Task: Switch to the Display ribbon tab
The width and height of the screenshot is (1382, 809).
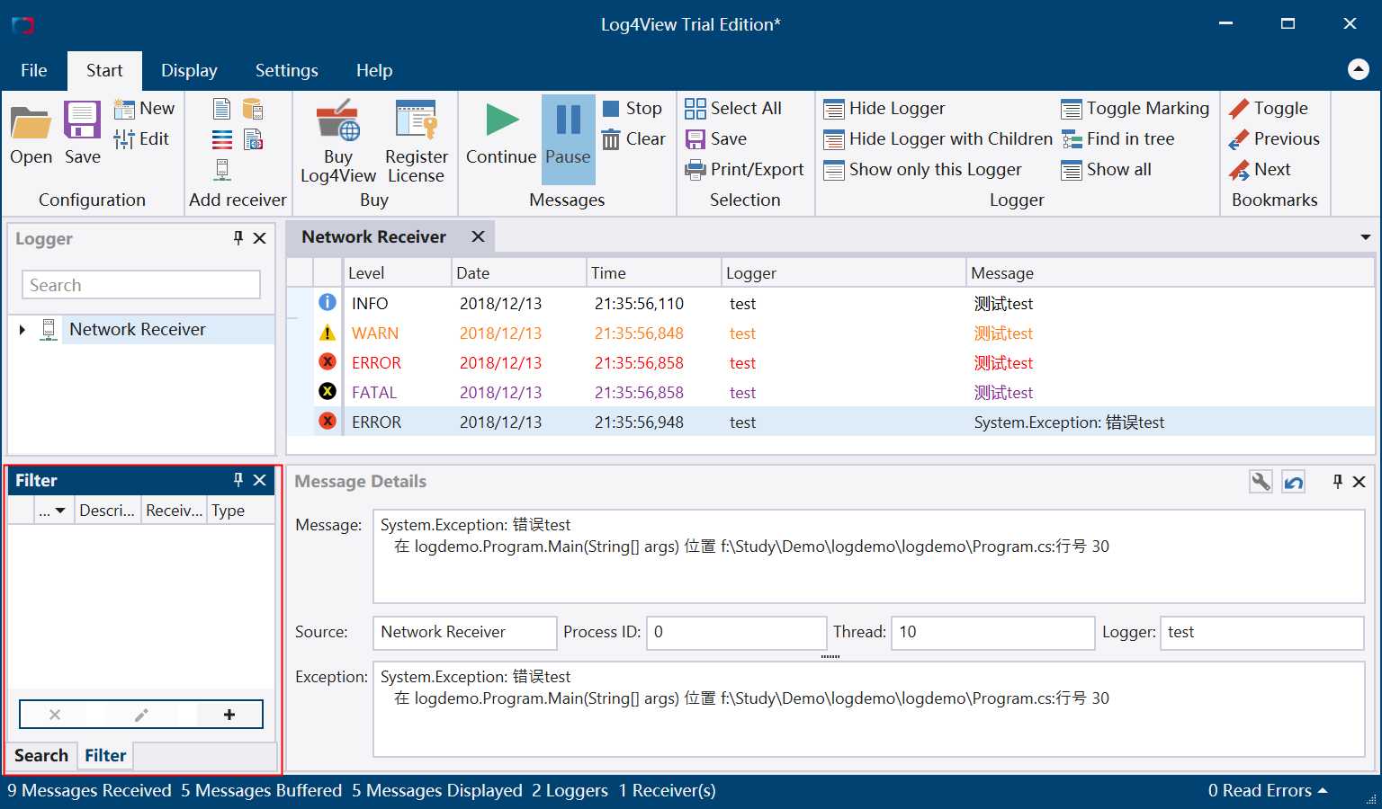Action: tap(189, 70)
